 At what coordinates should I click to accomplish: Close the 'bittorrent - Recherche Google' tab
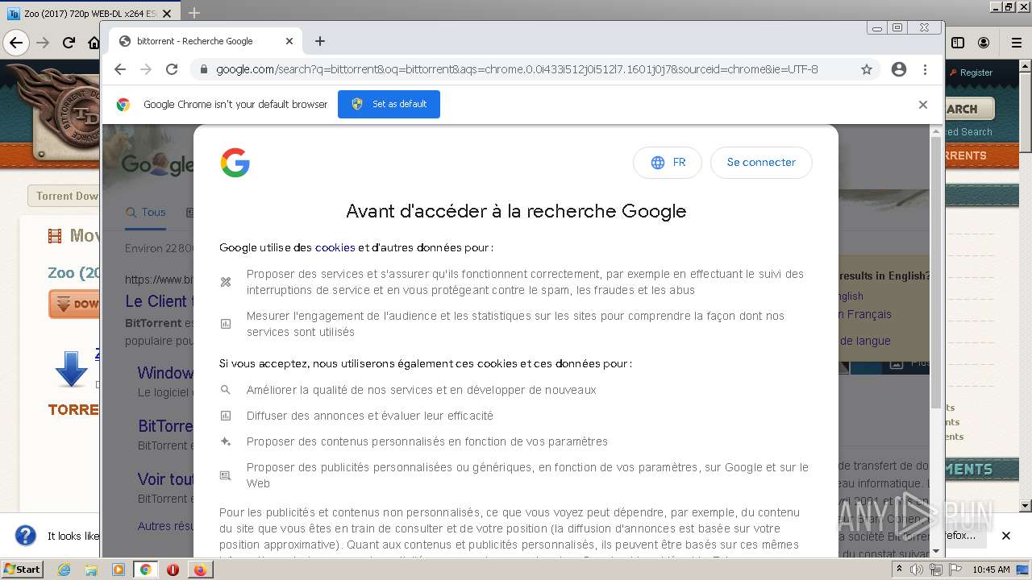coord(289,41)
